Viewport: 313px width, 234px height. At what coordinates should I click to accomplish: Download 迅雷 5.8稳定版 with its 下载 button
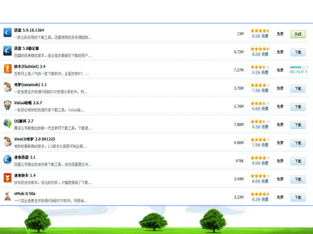coord(298,52)
